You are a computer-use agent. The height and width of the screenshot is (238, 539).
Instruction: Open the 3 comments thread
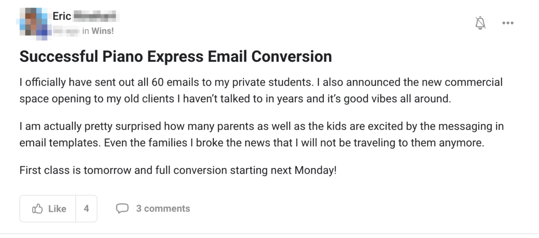(163, 208)
